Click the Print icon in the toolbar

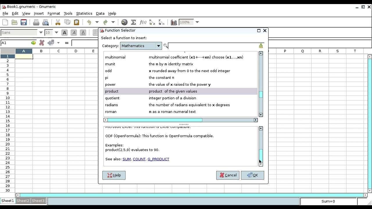36,22
